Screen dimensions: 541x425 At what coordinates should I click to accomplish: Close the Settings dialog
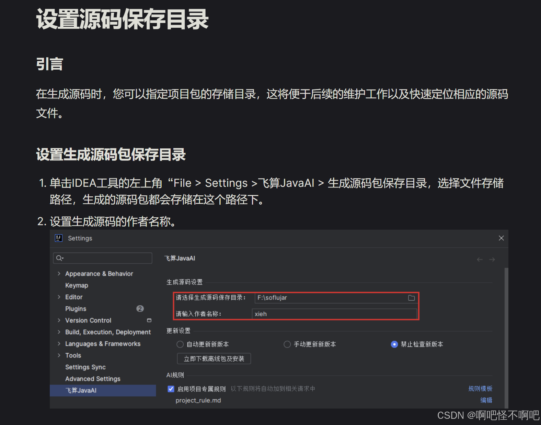coord(501,238)
